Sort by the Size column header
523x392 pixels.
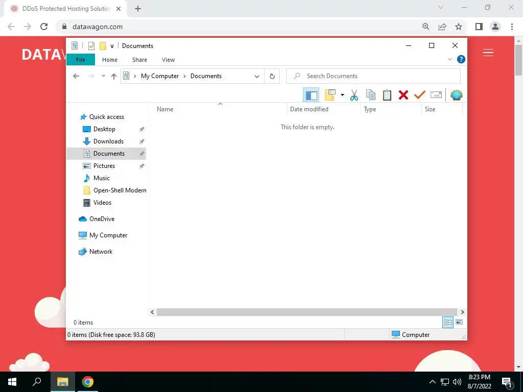pos(442,109)
